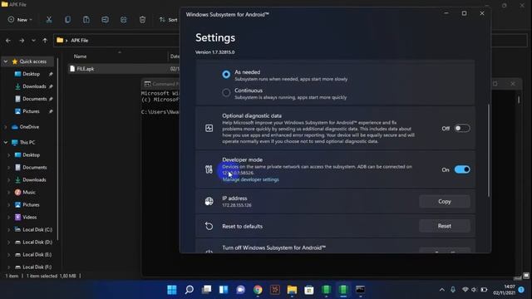Open Pictures under Quick access
Screen dimensions: 532x299
(31, 111)
